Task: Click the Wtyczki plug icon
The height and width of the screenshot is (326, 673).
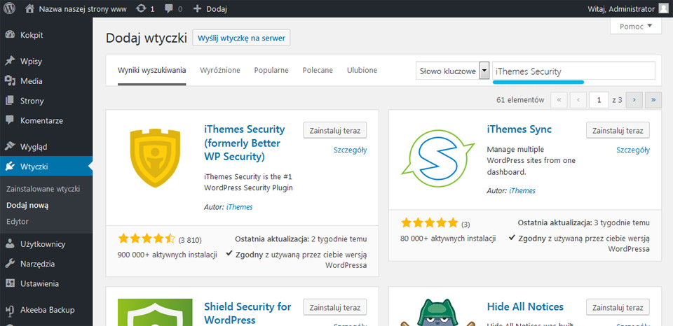Action: tap(10, 166)
